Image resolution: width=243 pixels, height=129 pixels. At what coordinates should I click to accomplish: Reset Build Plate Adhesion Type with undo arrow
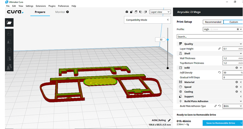point(220,106)
